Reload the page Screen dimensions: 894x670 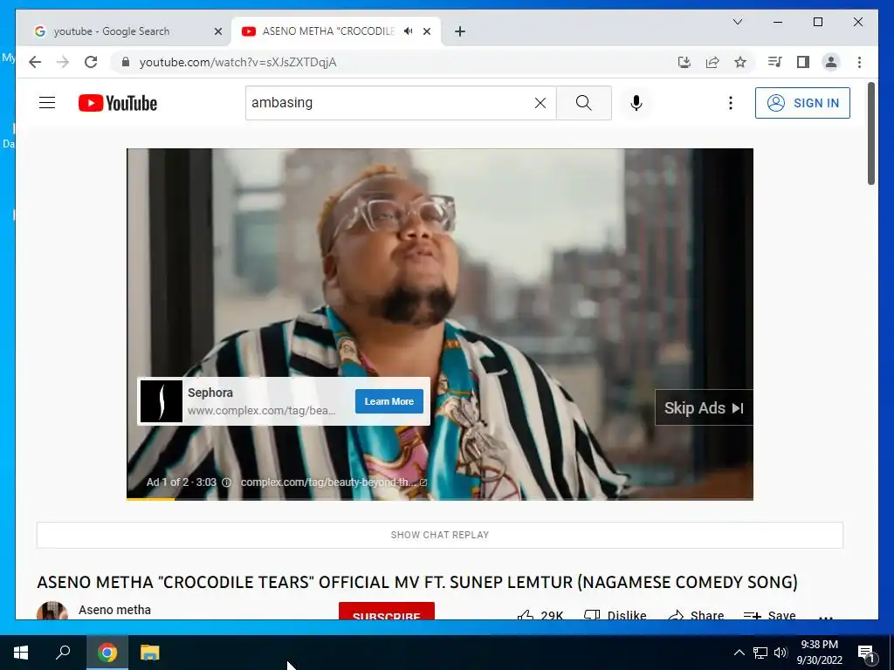tap(91, 62)
